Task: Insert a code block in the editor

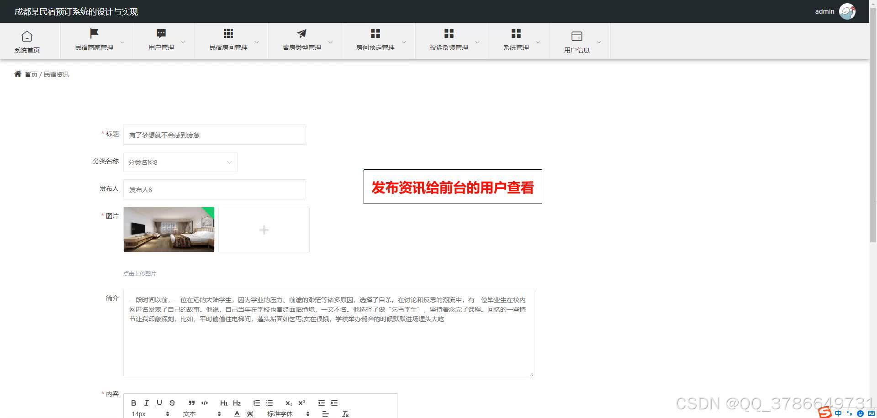Action: [205, 403]
